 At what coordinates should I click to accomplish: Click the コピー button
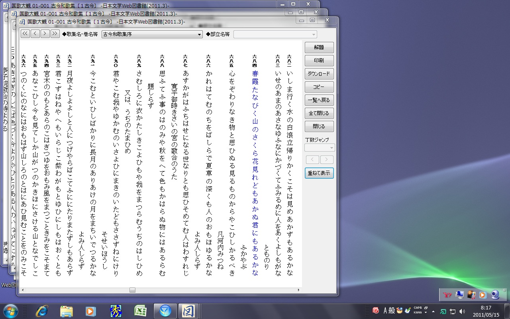pos(319,87)
